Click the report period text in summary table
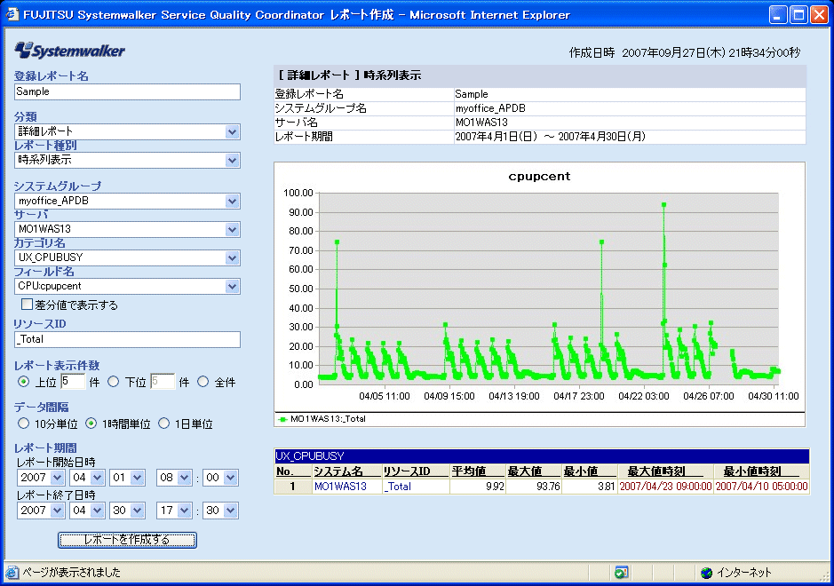This screenshot has width=834, height=586. [x=551, y=137]
